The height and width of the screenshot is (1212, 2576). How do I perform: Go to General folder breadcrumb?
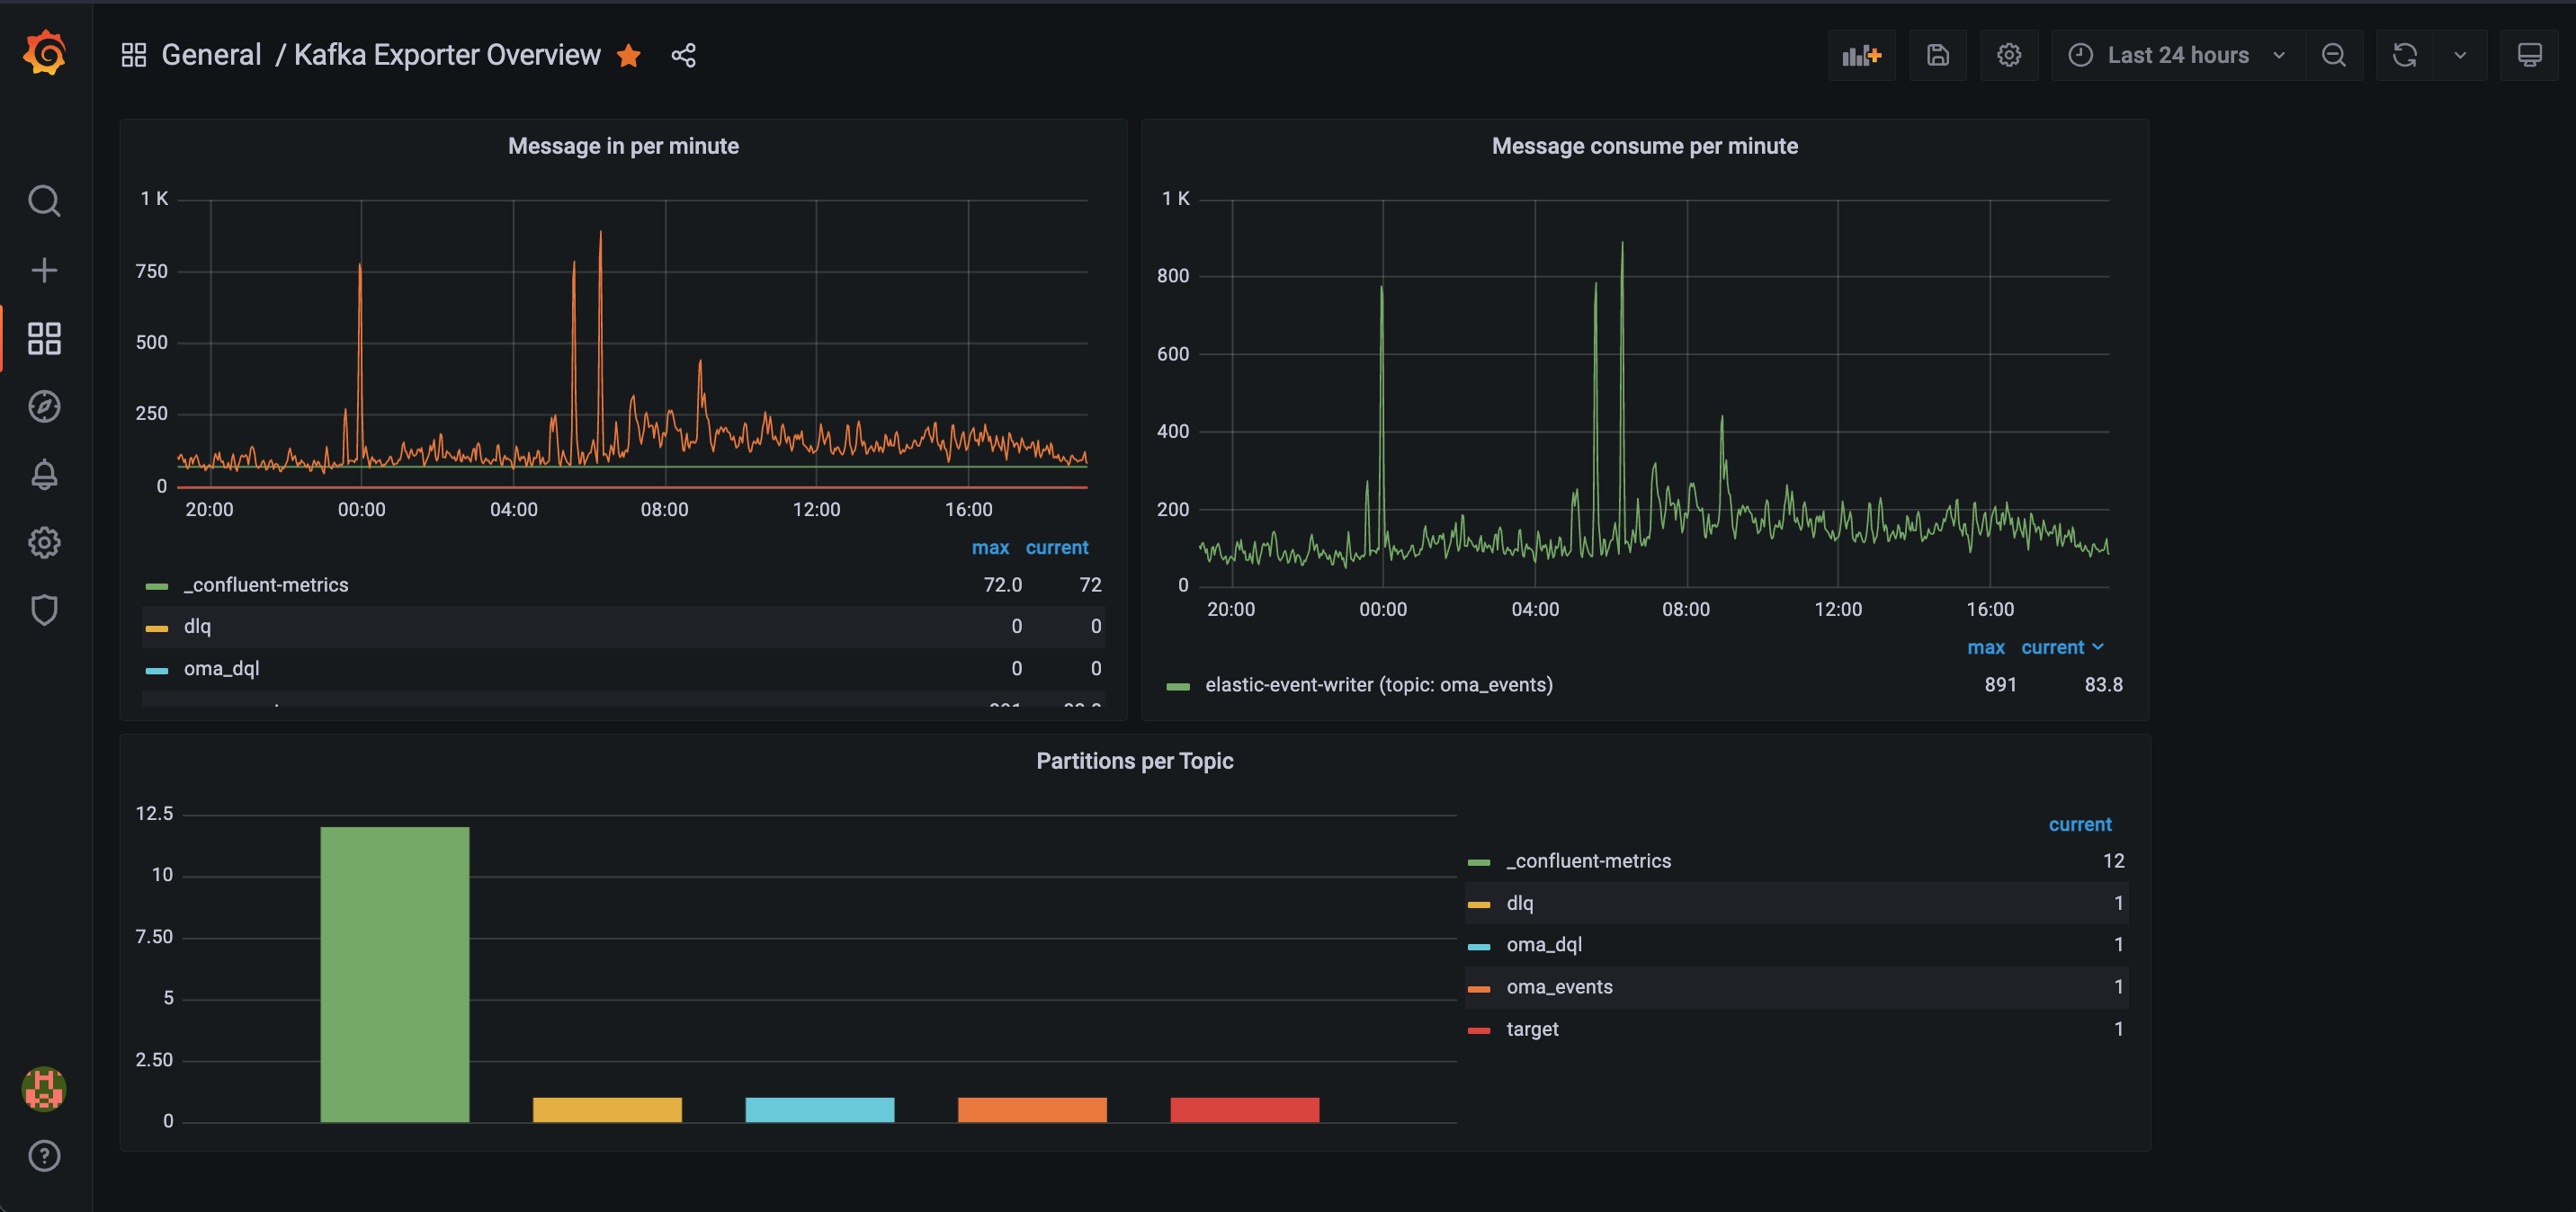[x=211, y=55]
